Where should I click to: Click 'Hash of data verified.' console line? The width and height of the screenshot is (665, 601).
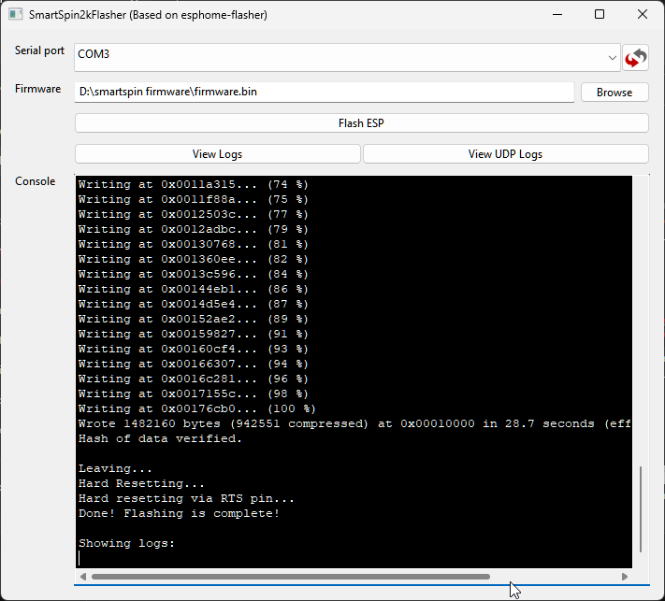tap(160, 438)
